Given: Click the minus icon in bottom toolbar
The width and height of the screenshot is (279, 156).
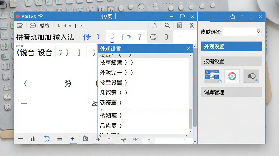Looking at the screenshot, I should 20,139.
